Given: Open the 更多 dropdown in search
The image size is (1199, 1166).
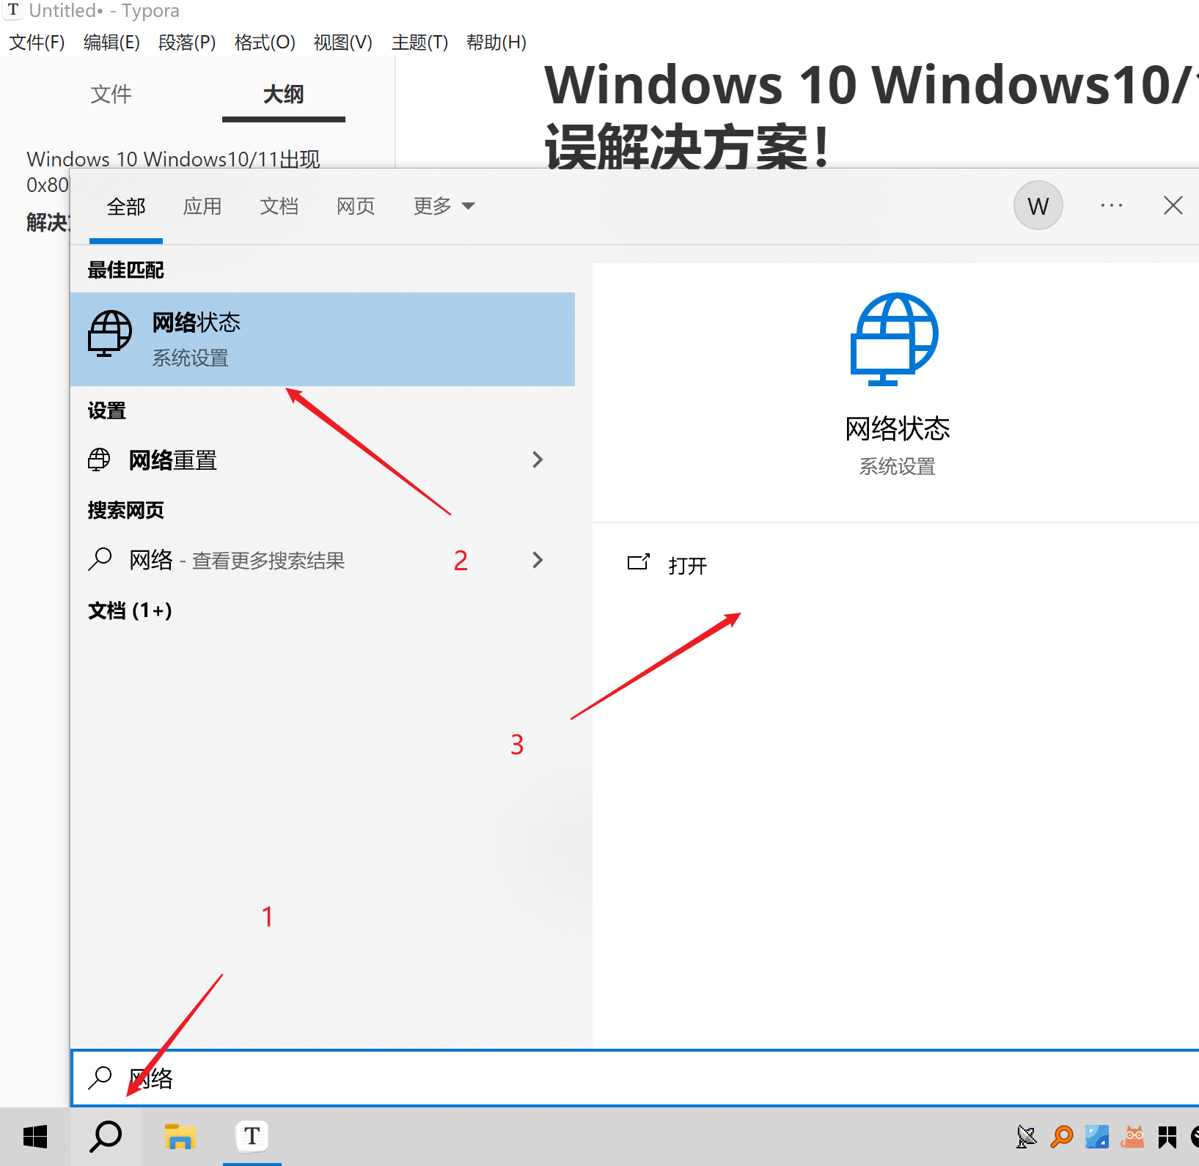Looking at the screenshot, I should point(443,206).
